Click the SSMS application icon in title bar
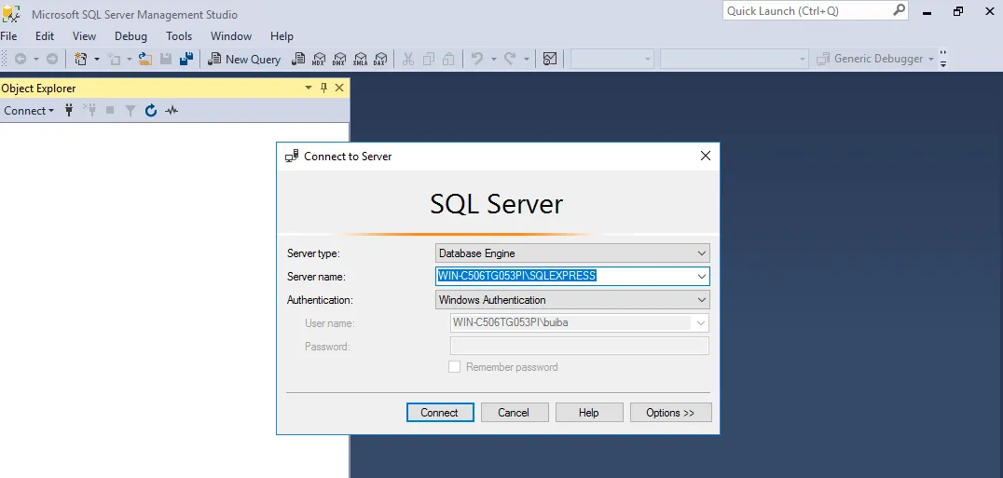 tap(11, 13)
